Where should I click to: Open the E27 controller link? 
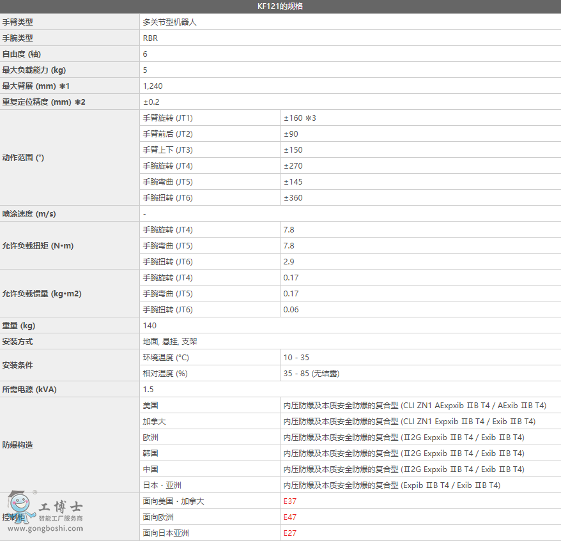(x=290, y=533)
